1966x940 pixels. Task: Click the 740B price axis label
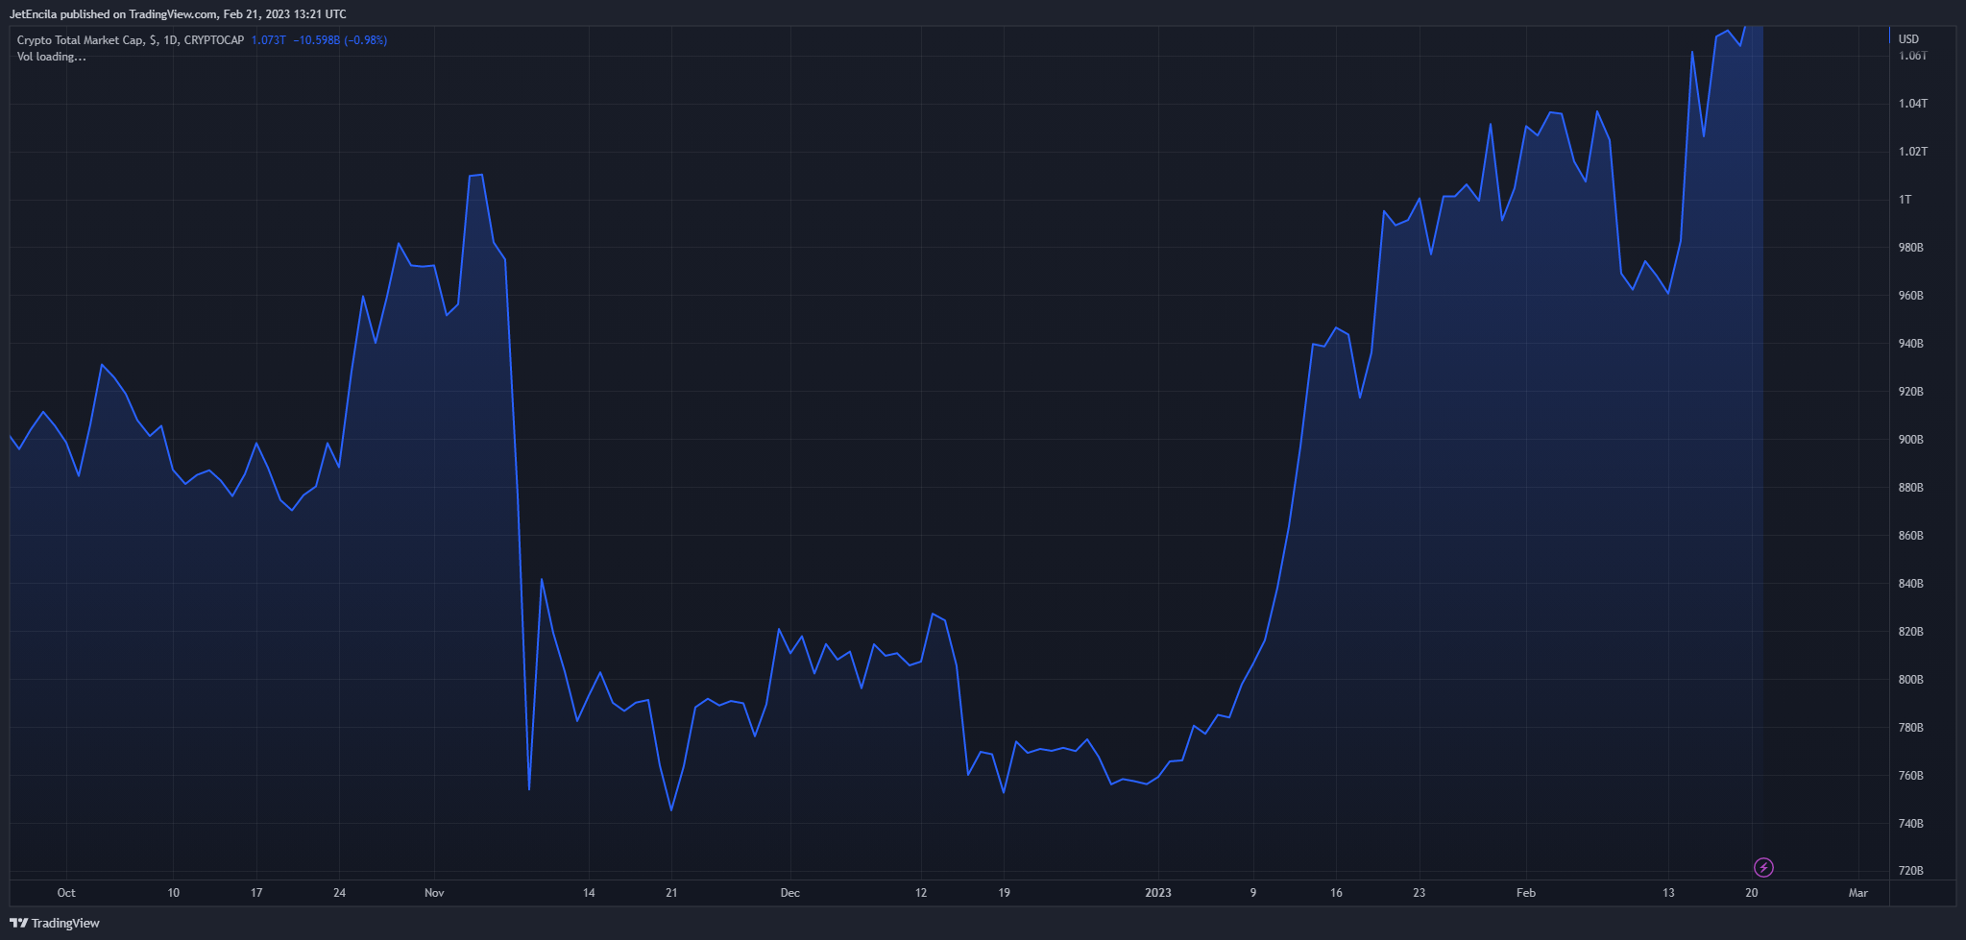click(1910, 824)
